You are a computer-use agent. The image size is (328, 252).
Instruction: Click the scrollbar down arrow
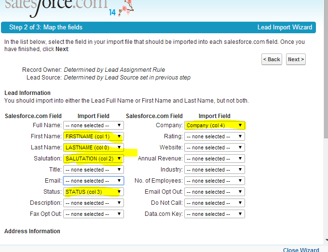pyautogui.click(x=327, y=240)
